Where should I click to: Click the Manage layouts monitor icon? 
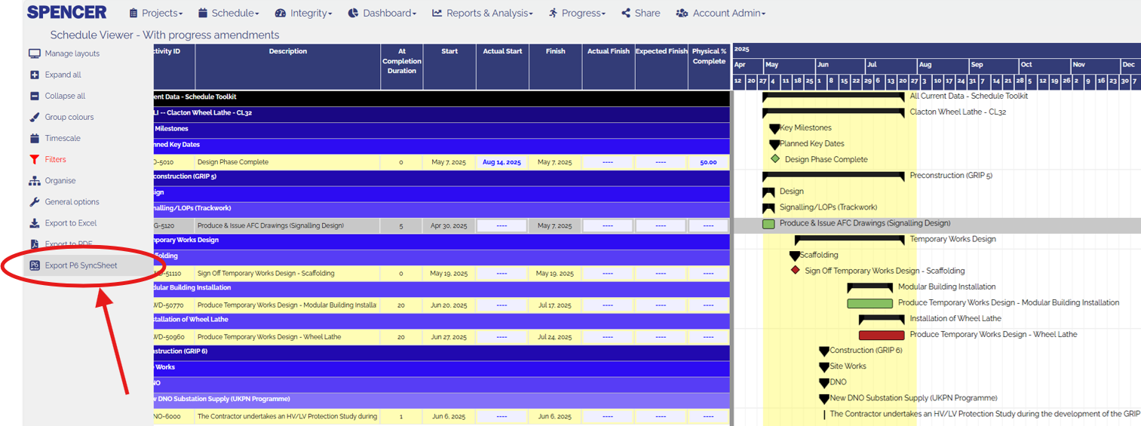(34, 54)
